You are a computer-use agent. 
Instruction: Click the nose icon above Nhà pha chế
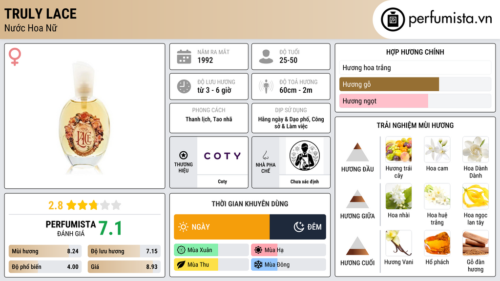point(265,155)
